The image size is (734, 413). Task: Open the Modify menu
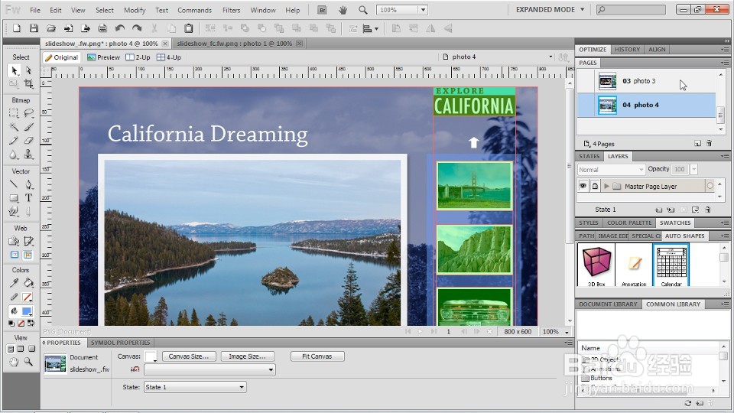[135, 10]
